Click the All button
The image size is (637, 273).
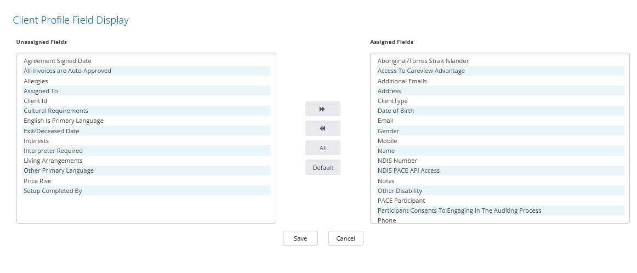(322, 148)
